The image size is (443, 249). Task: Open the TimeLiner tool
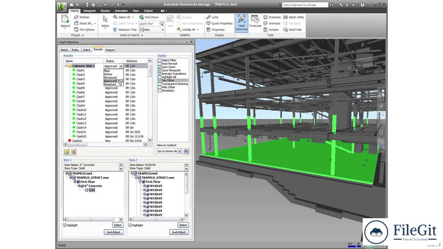(255, 21)
